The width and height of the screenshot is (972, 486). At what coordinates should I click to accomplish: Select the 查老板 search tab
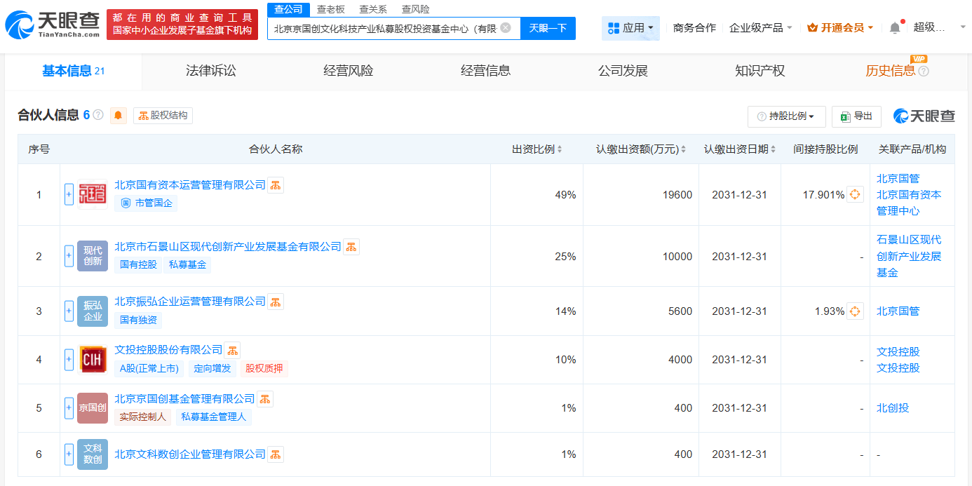tap(330, 9)
